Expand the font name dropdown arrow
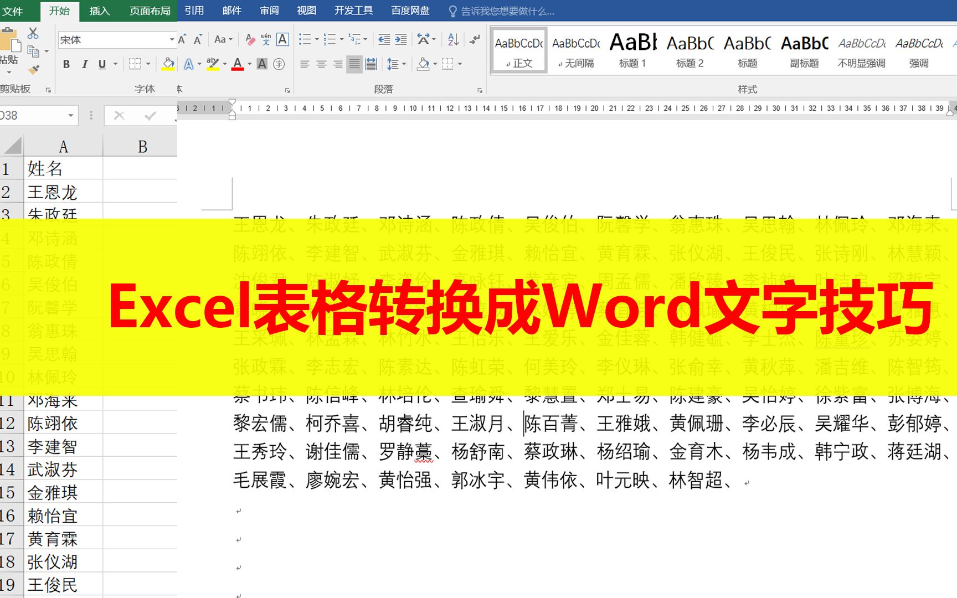Viewport: 957px width, 598px height. pos(172,40)
